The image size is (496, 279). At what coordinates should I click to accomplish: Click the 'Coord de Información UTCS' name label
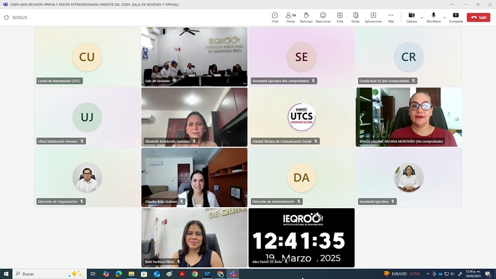(x=59, y=81)
